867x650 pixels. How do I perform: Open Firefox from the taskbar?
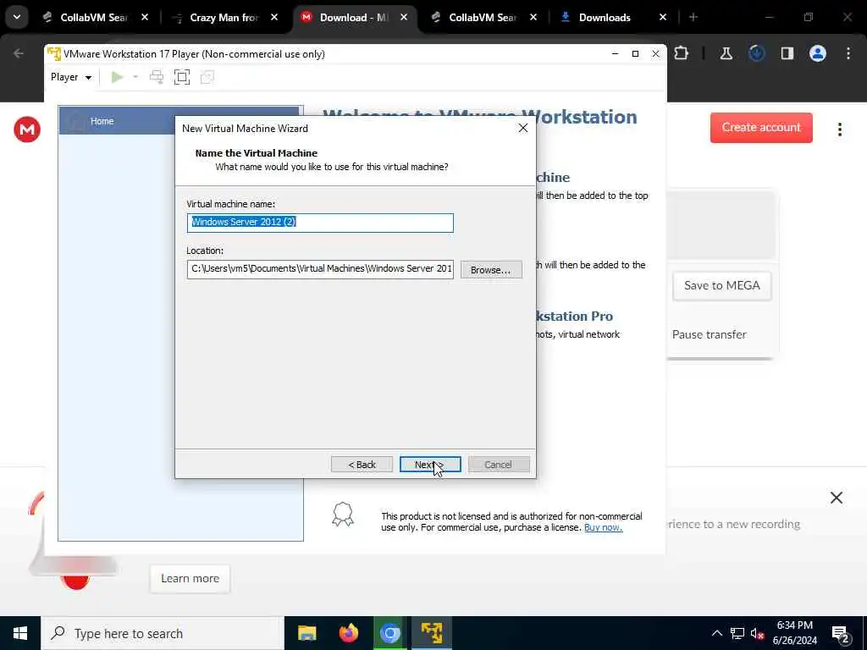348,633
